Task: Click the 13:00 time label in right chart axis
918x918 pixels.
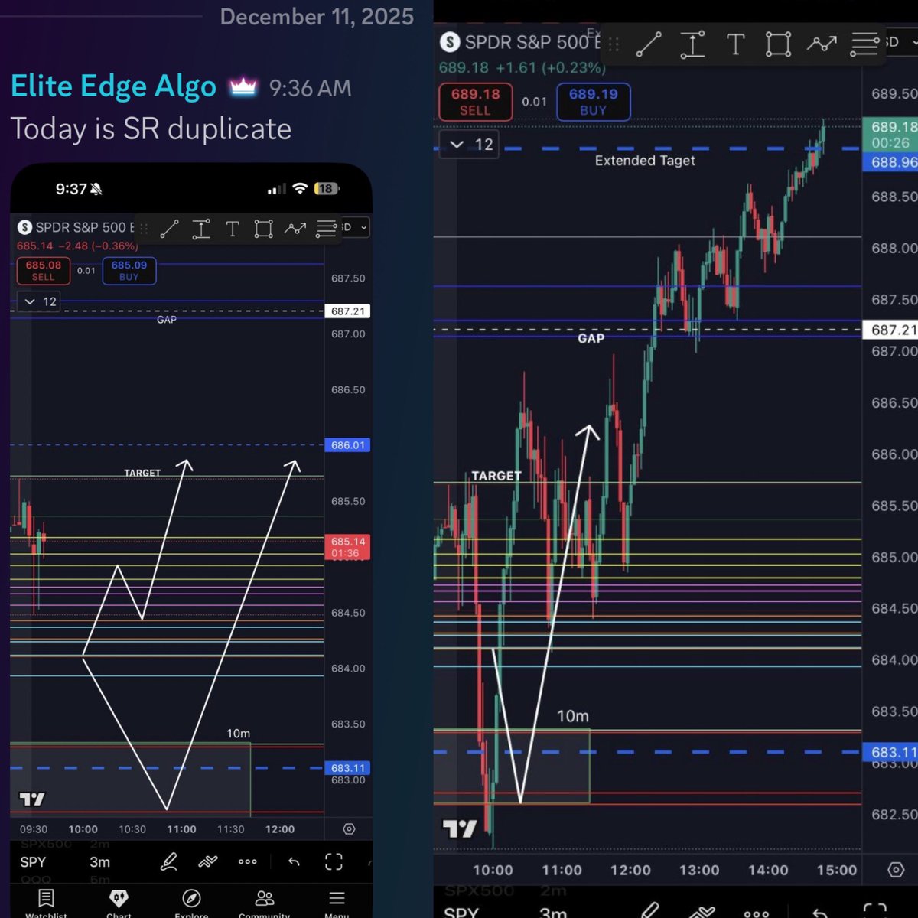Action: tap(699, 870)
